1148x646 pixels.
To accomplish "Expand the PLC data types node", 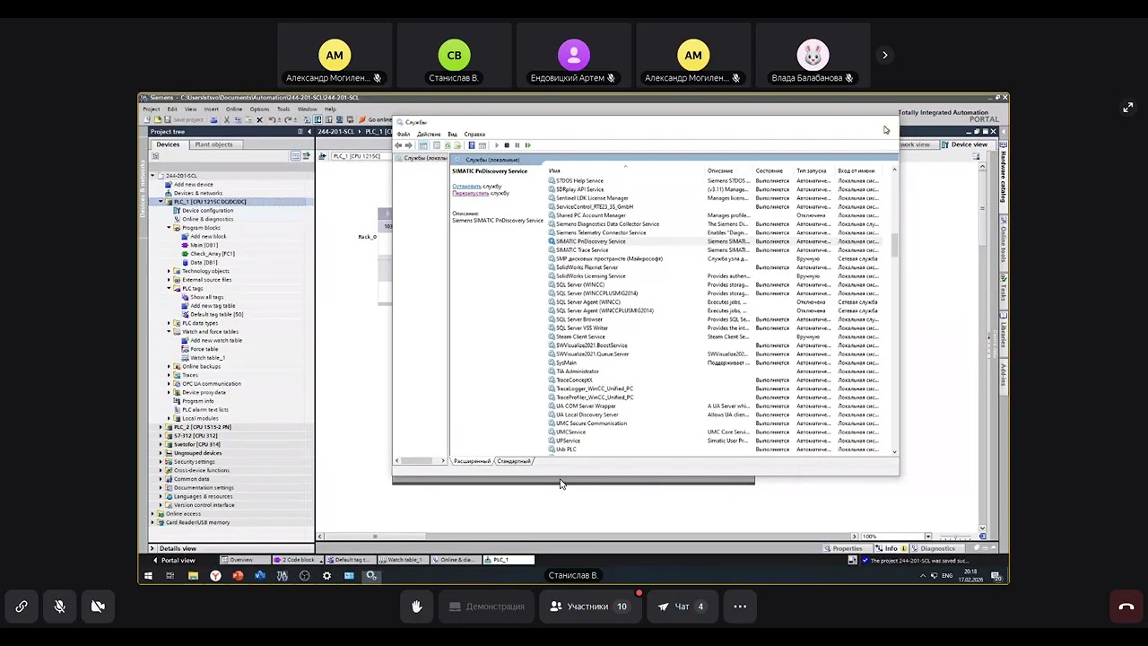I will click(x=169, y=323).
